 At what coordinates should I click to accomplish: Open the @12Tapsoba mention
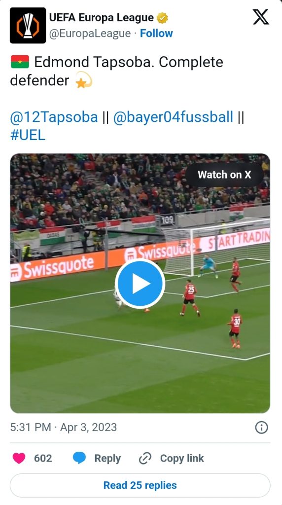(x=54, y=117)
